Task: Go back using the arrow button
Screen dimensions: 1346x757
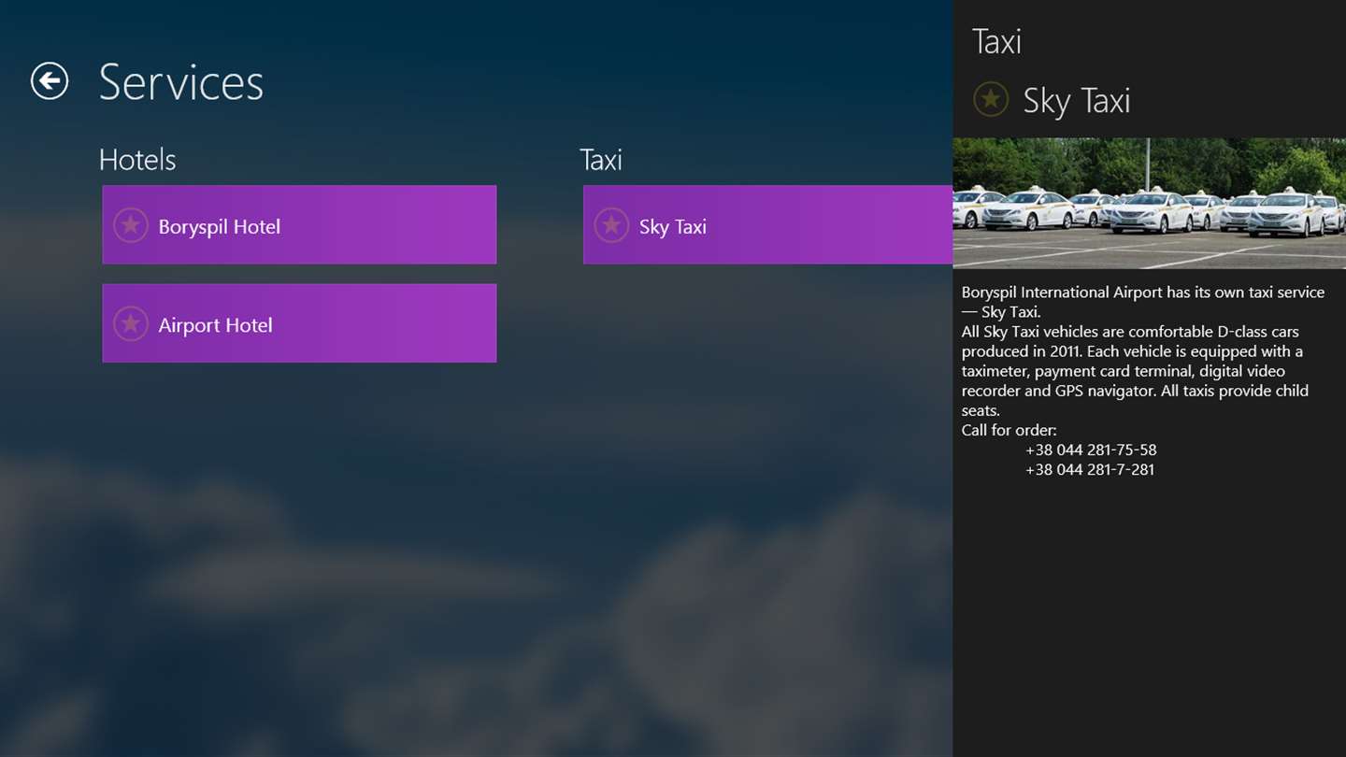Action: point(50,81)
